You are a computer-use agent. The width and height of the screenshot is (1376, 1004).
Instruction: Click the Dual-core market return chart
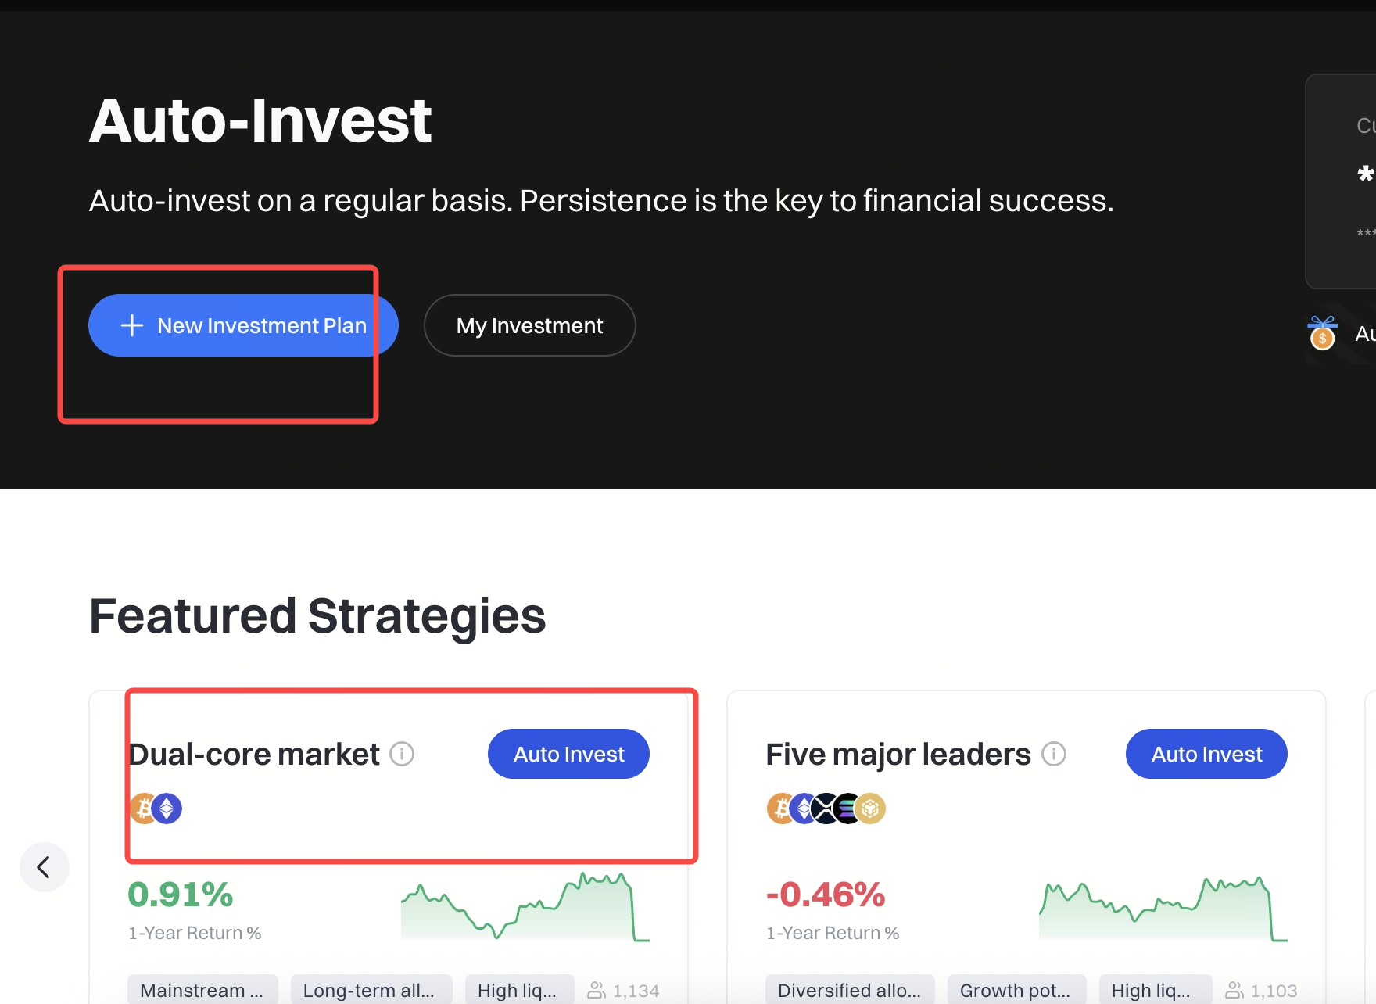coord(525,907)
